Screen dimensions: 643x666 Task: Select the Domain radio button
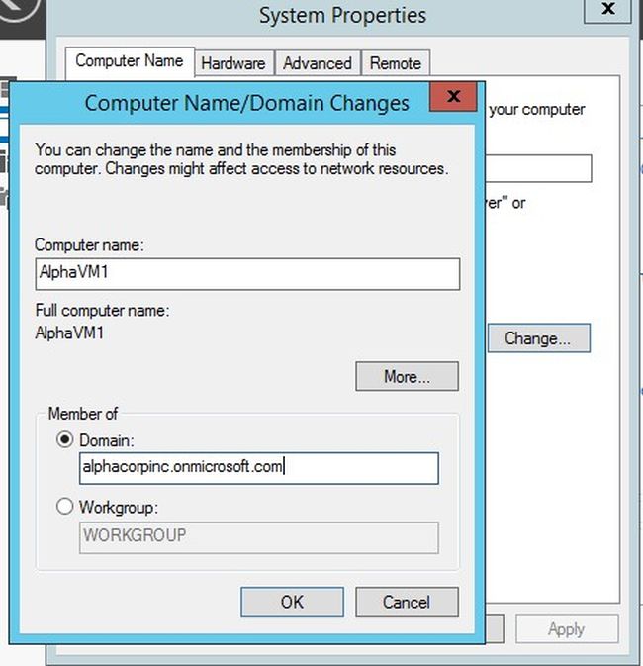[65, 439]
